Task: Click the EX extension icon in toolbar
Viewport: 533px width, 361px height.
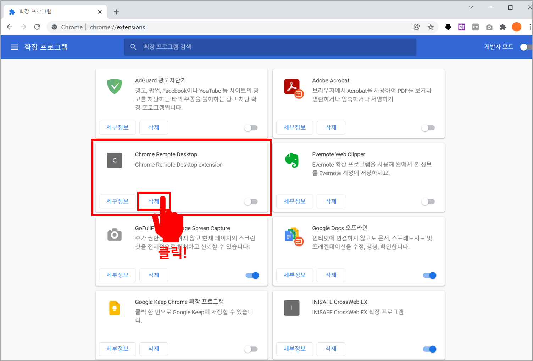Action: point(476,27)
